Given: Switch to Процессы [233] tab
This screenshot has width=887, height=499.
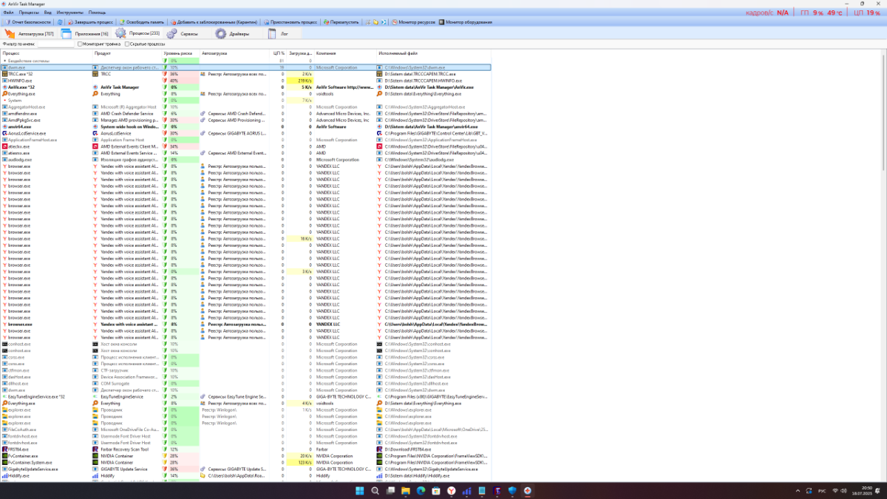Looking at the screenshot, I should tap(137, 34).
